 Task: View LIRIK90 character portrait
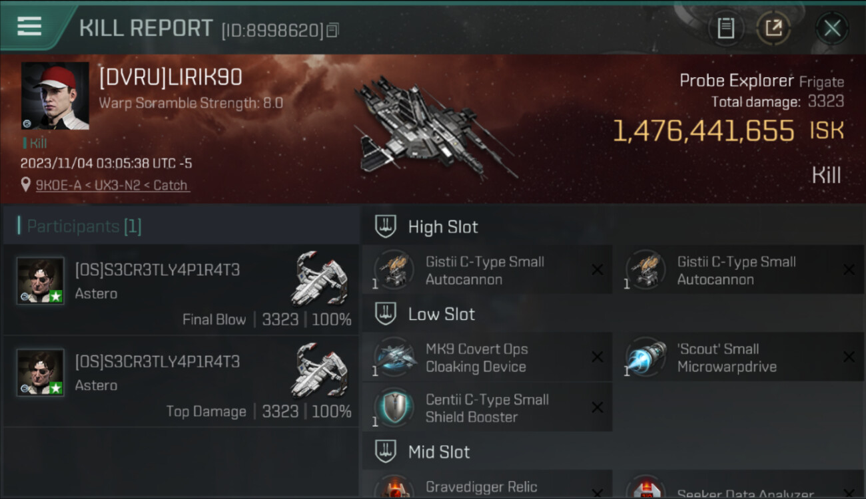(x=55, y=96)
